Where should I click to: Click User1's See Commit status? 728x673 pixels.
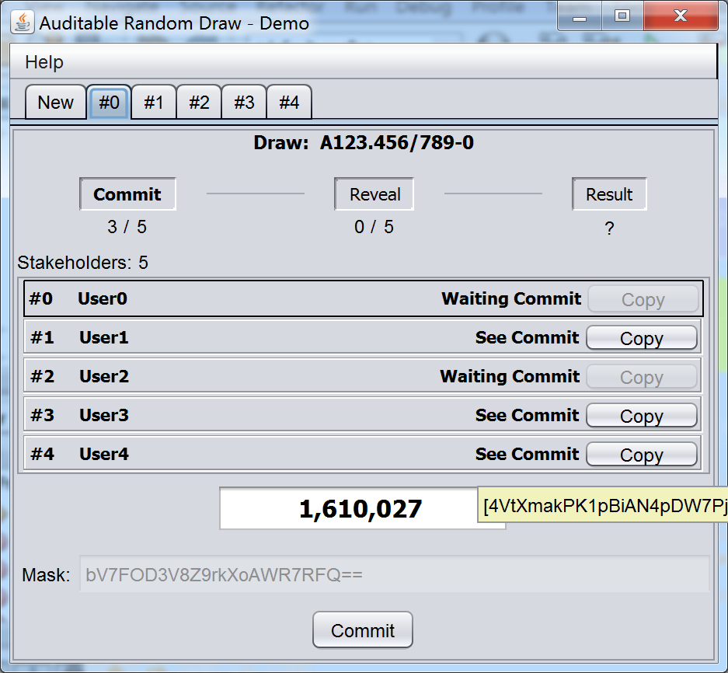[x=527, y=337]
